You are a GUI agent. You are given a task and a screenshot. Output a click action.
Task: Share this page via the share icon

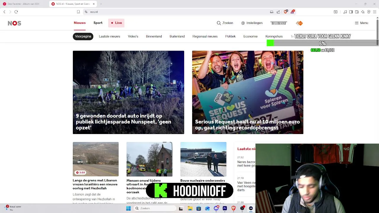tap(278, 12)
